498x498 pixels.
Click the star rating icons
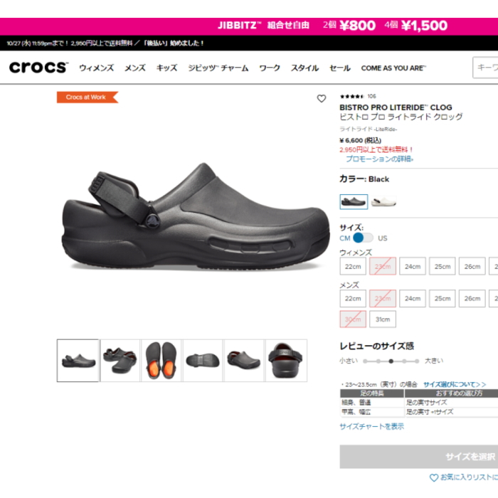coord(352,96)
